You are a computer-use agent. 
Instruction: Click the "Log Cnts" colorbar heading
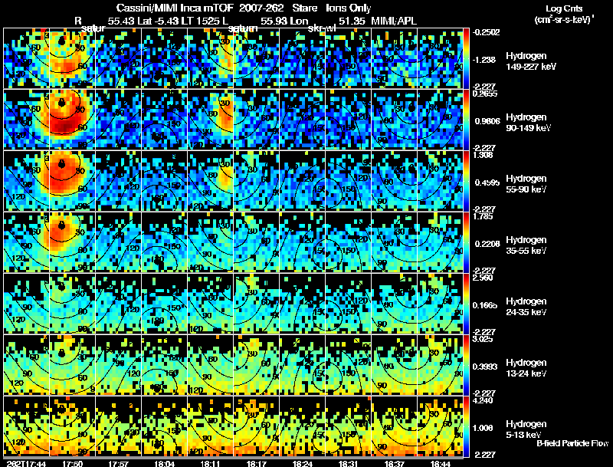(x=564, y=8)
